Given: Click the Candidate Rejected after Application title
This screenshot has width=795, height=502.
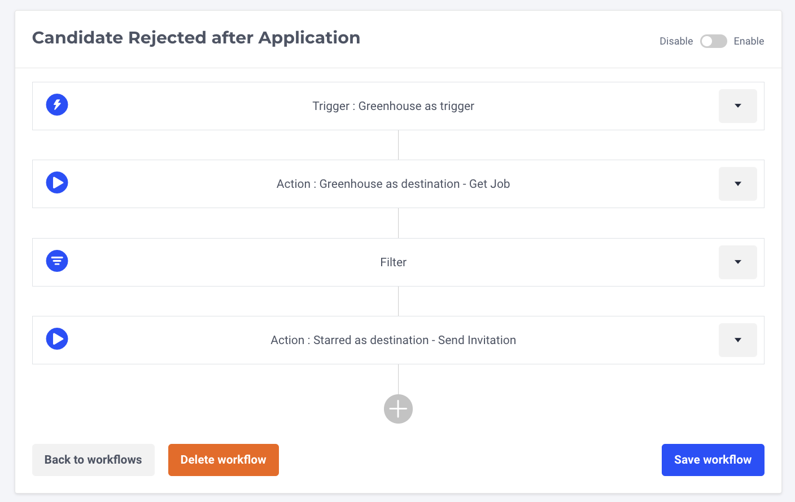Looking at the screenshot, I should [196, 38].
